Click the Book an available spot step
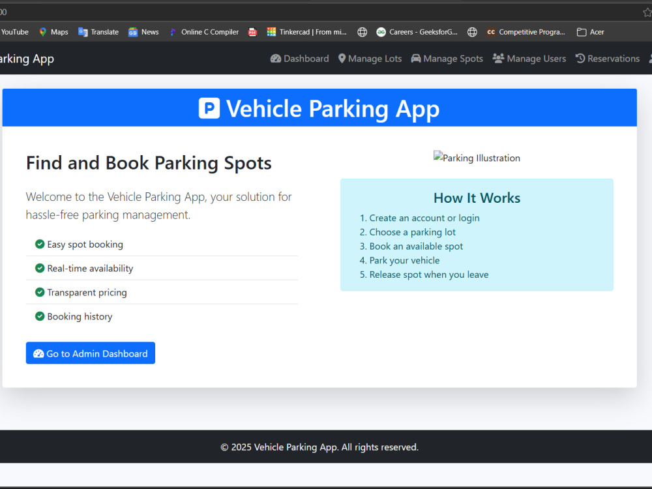The width and height of the screenshot is (652, 489). (416, 246)
